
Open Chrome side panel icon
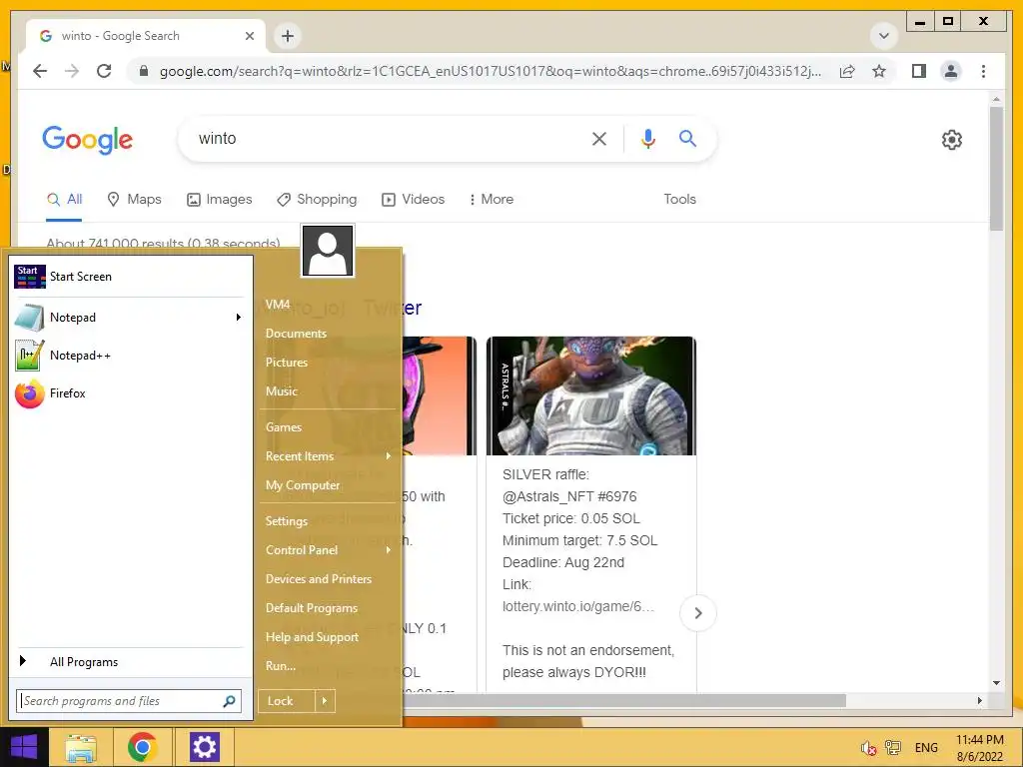pos(919,71)
